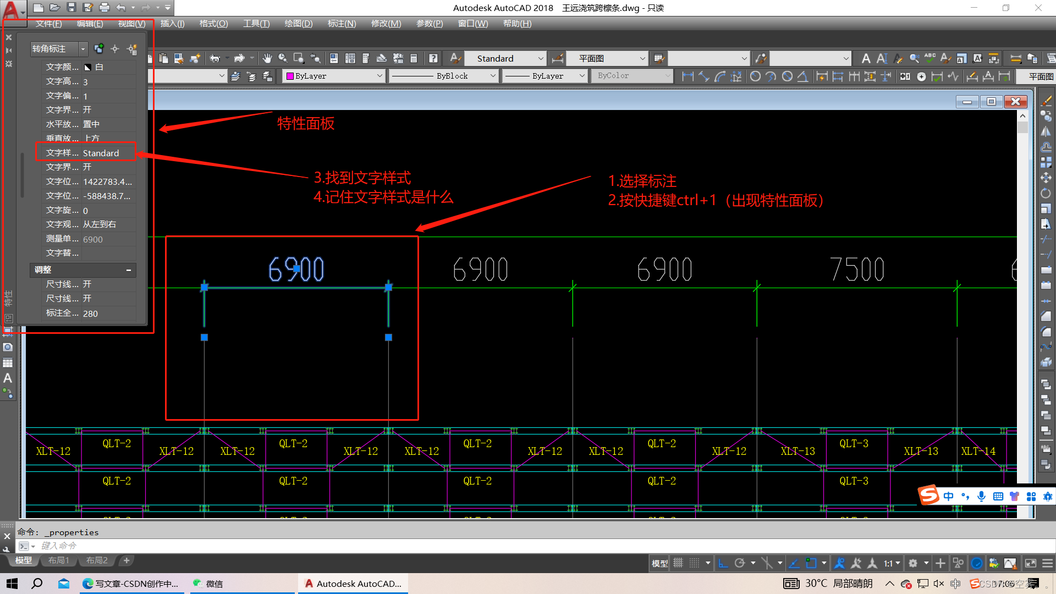Click the Linear dimension tool icon
This screenshot has height=594, width=1056.
tap(687, 76)
